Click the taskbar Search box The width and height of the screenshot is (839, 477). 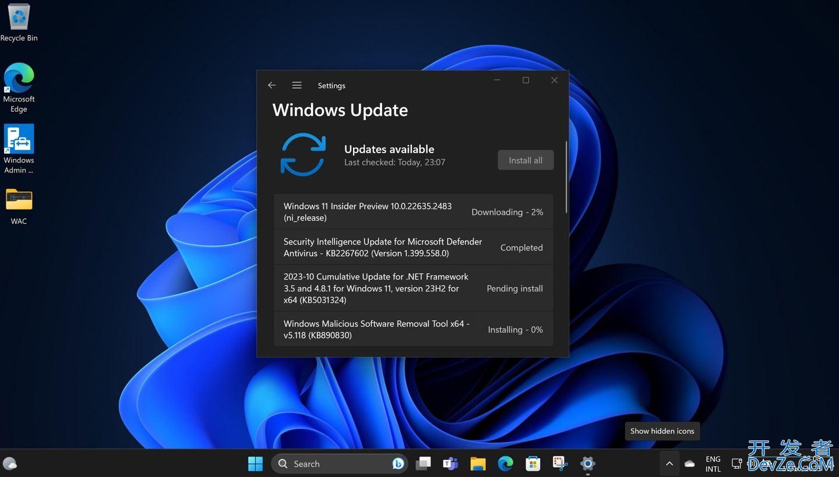point(340,464)
